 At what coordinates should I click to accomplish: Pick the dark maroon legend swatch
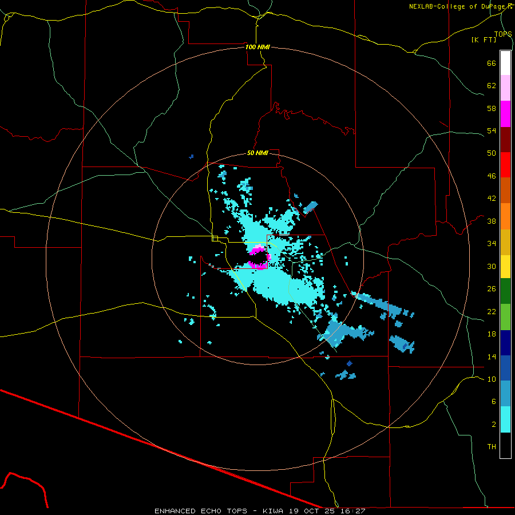(x=505, y=139)
